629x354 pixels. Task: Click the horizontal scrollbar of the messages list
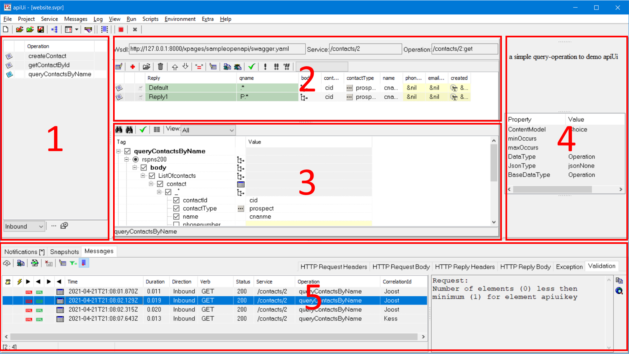click(215, 337)
